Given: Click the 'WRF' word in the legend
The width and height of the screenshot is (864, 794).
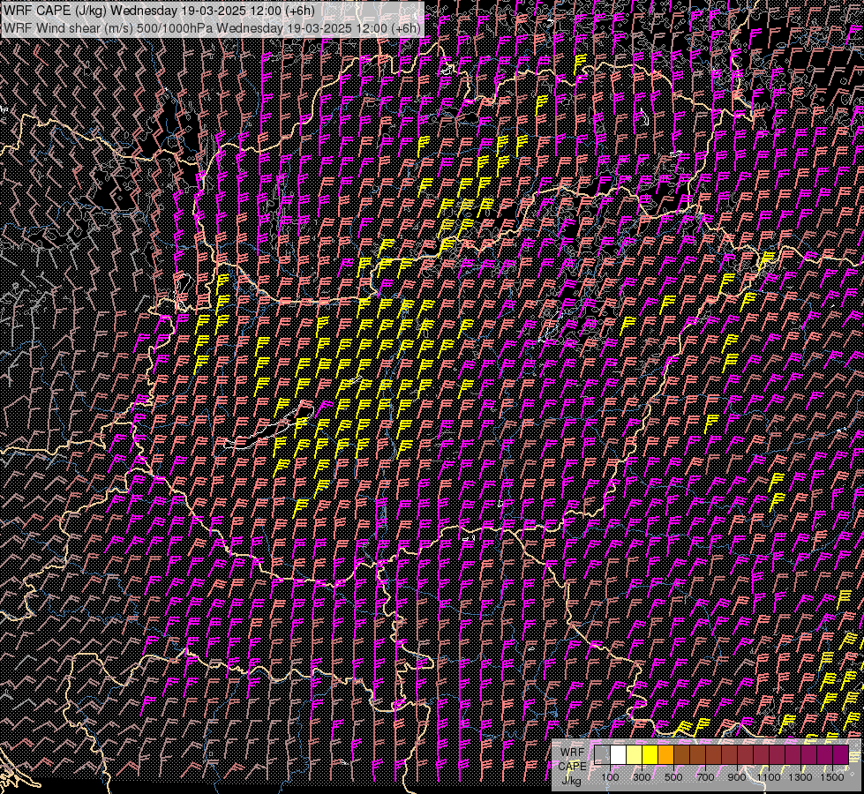Looking at the screenshot, I should 573,753.
